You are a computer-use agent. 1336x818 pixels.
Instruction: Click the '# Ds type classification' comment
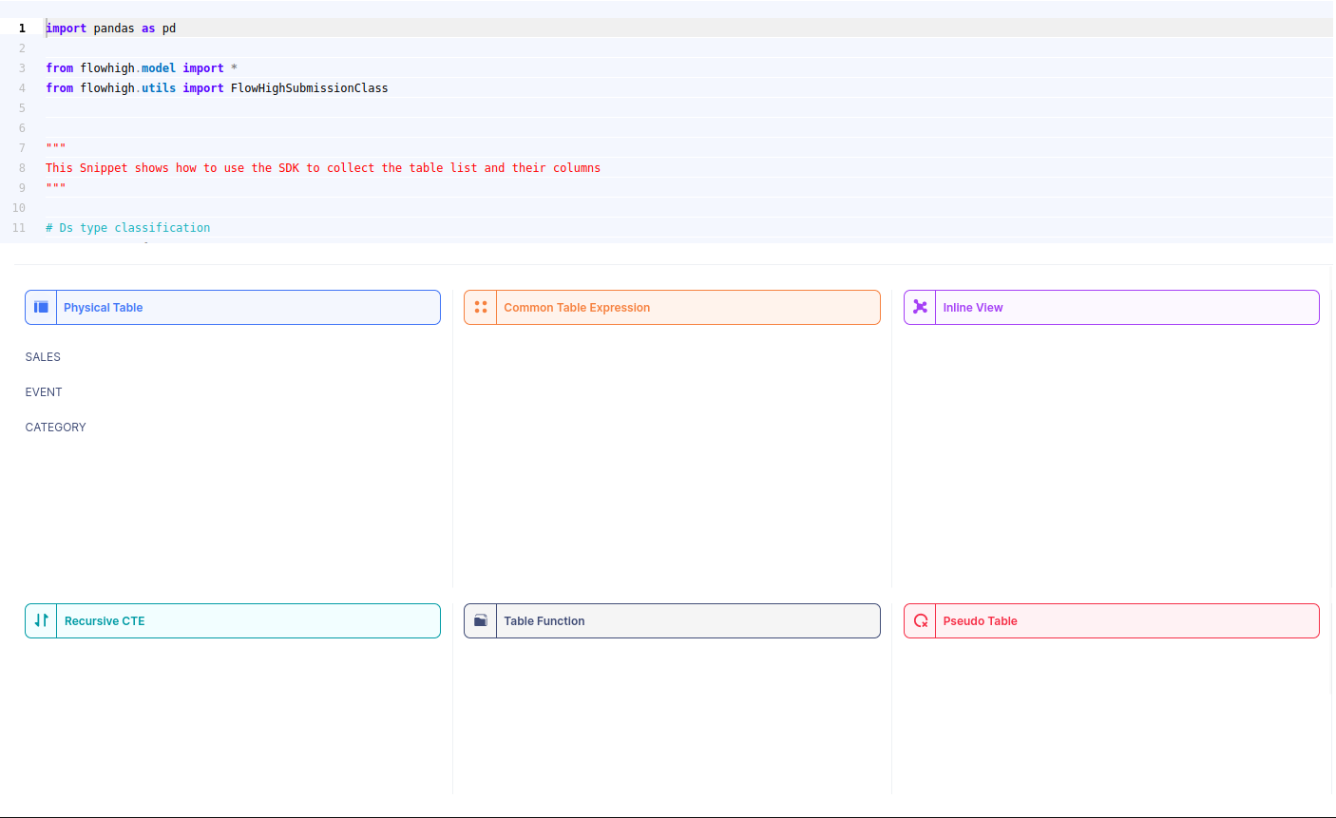(128, 228)
